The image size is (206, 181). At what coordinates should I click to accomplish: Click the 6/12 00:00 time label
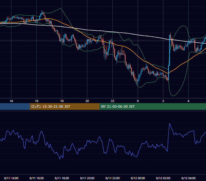pos(138,178)
